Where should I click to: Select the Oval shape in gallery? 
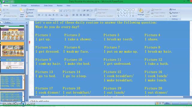[x=130, y=10]
